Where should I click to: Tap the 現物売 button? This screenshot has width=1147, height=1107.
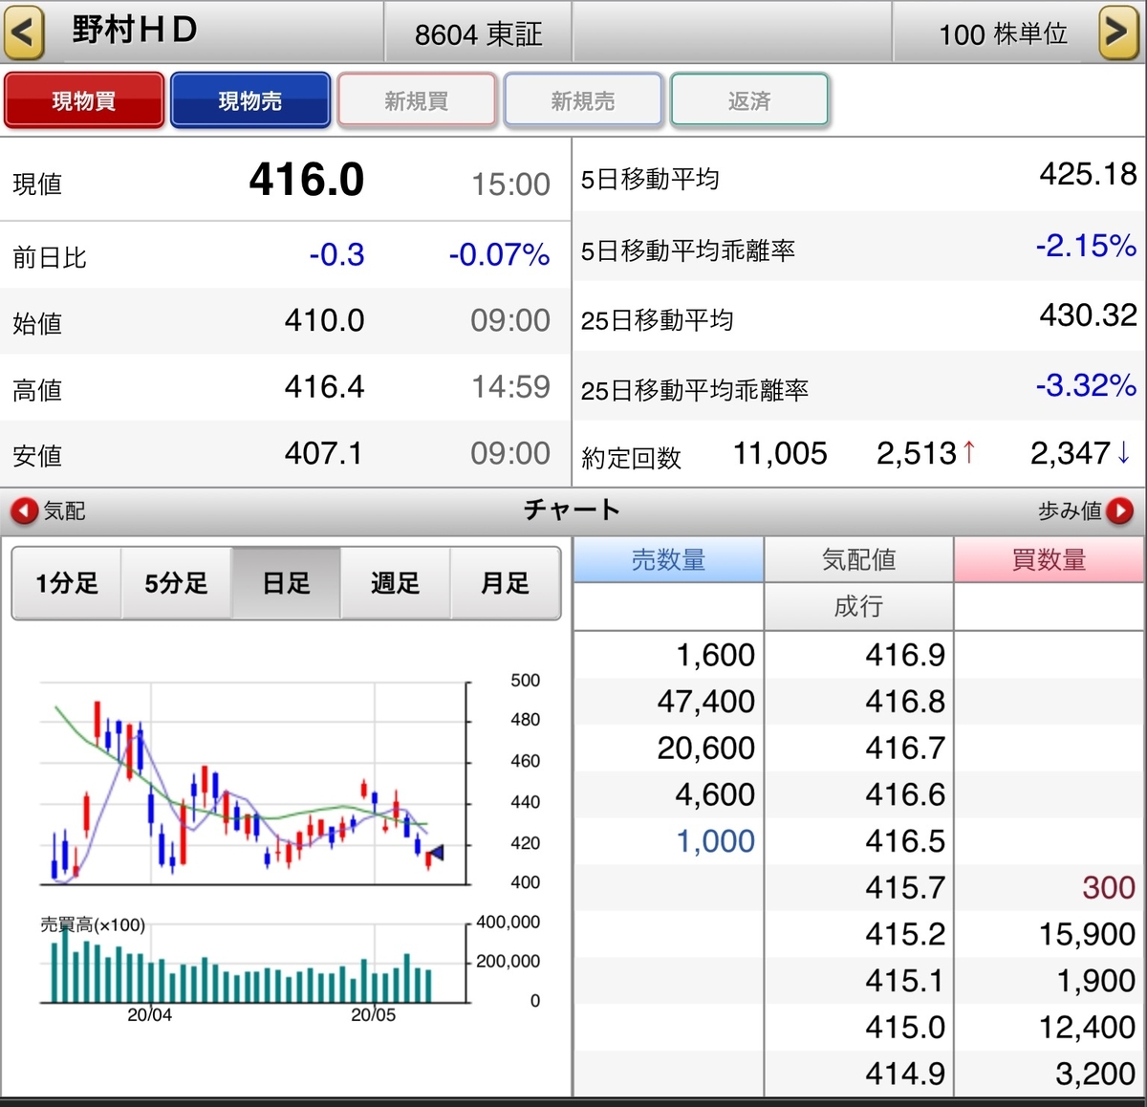(x=250, y=100)
